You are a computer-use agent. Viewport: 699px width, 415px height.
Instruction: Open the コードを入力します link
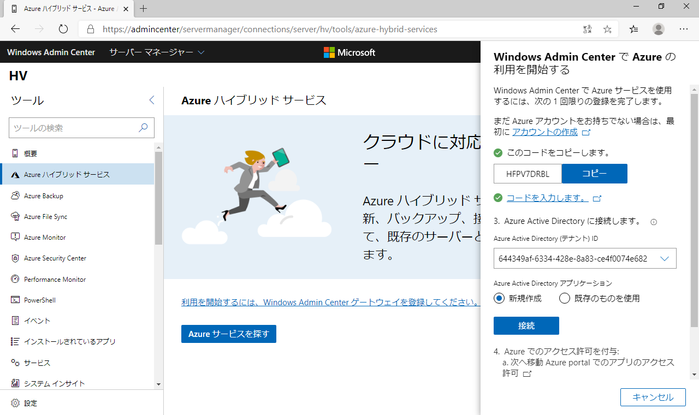tap(548, 198)
